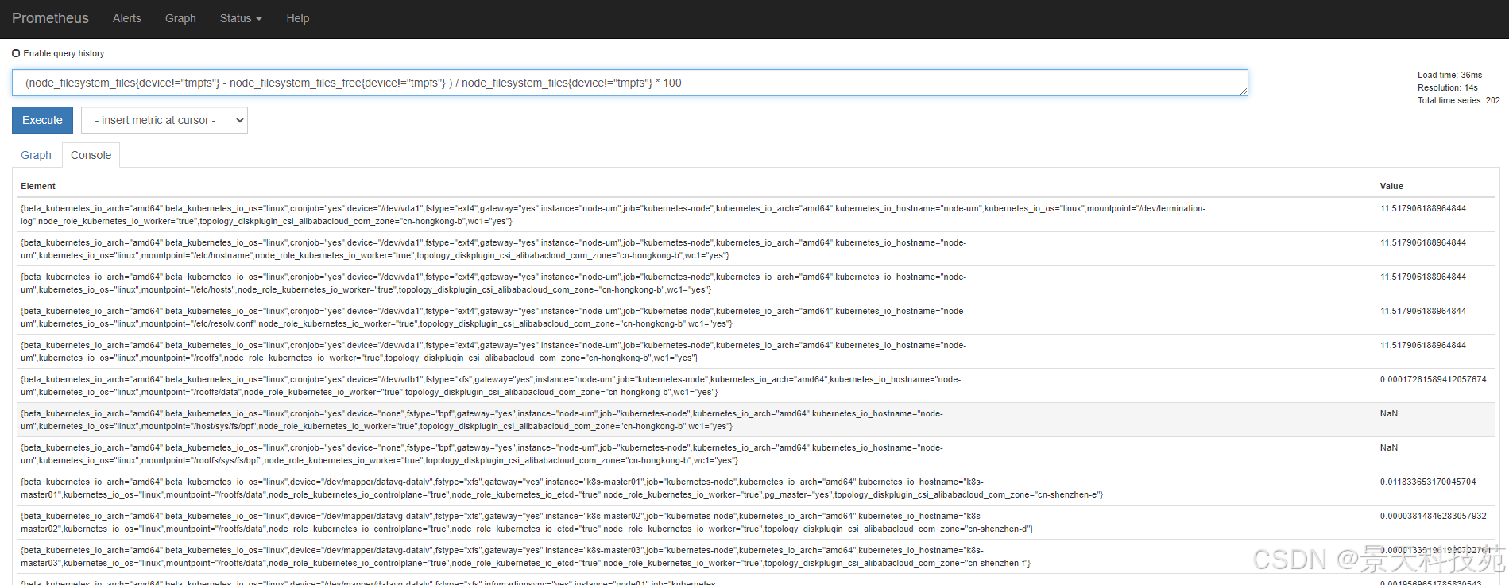Select row with mountpoint /etc/hosts
The image size is (1509, 585).
point(756,283)
